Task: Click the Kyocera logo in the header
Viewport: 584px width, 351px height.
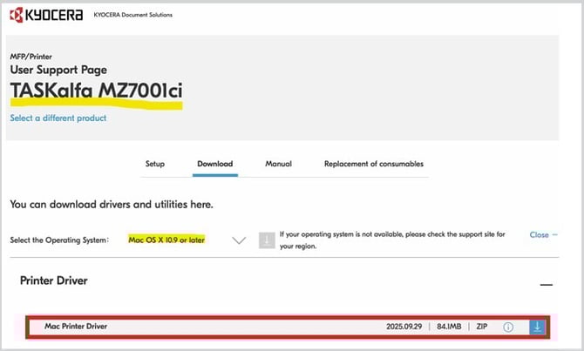Action: click(48, 16)
